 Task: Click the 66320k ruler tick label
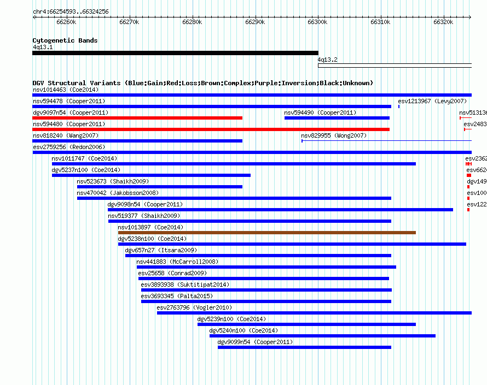coord(443,22)
